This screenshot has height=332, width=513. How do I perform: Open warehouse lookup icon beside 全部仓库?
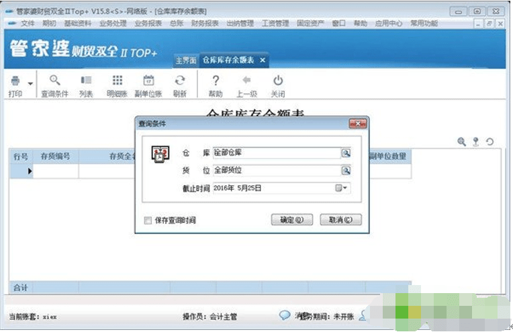coord(346,153)
